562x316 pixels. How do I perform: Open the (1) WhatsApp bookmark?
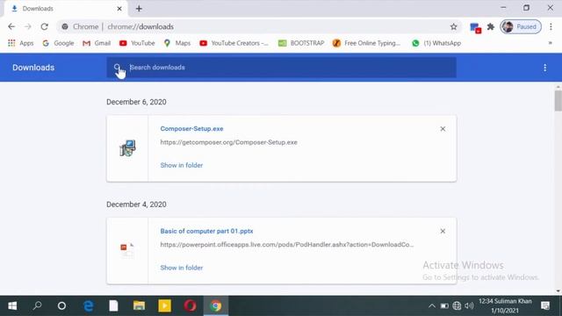coord(436,43)
